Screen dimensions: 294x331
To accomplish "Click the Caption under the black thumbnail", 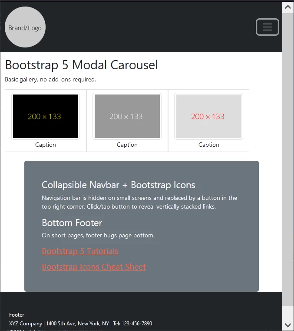I will coord(46,145).
